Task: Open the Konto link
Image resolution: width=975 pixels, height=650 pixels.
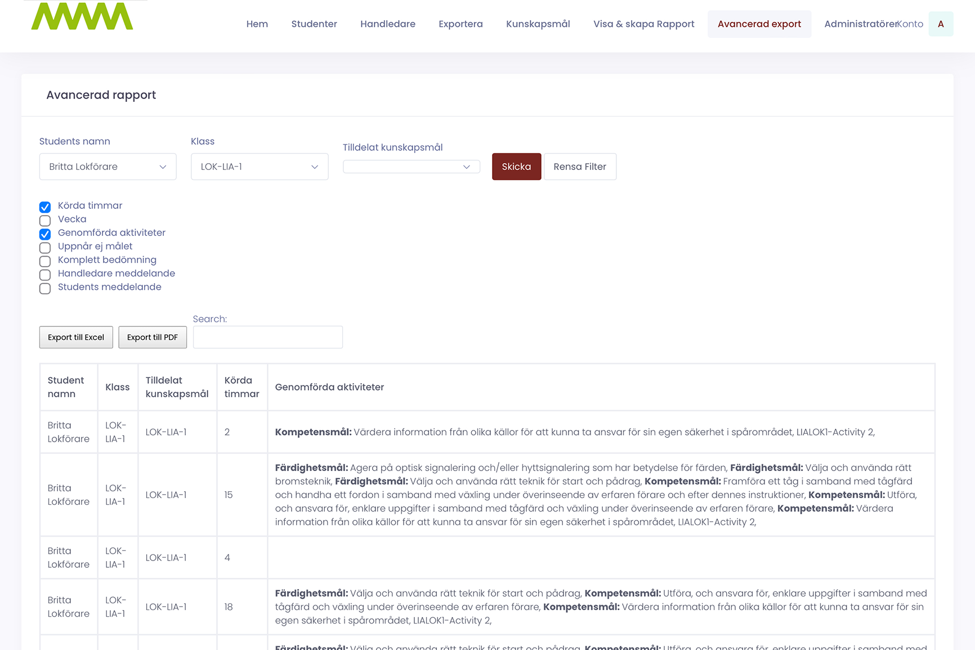Action: pos(910,24)
